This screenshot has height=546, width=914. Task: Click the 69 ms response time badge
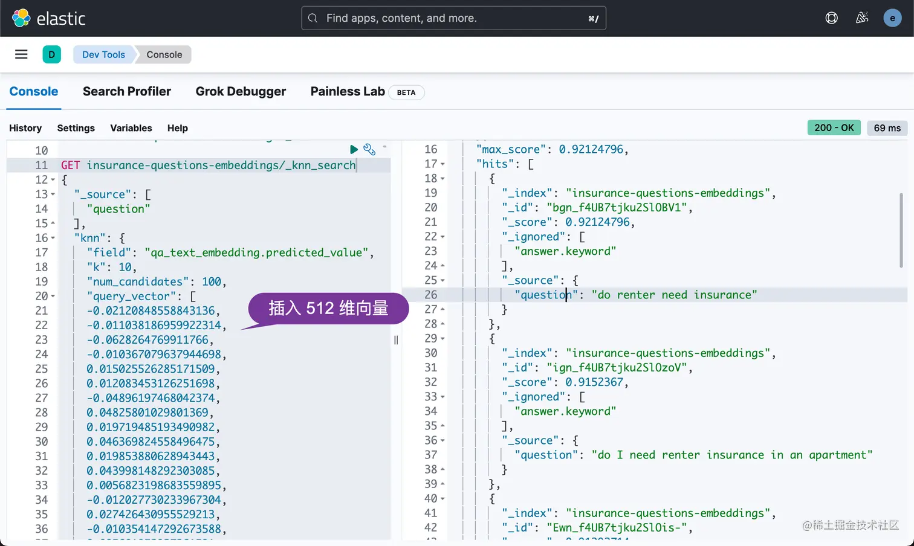coord(887,127)
